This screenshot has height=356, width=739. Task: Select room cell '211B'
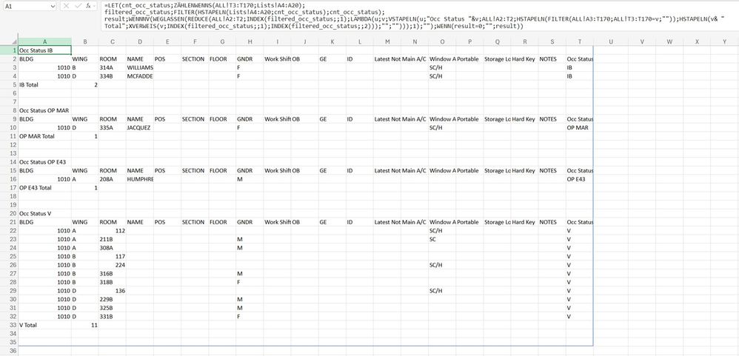pyautogui.click(x=112, y=239)
